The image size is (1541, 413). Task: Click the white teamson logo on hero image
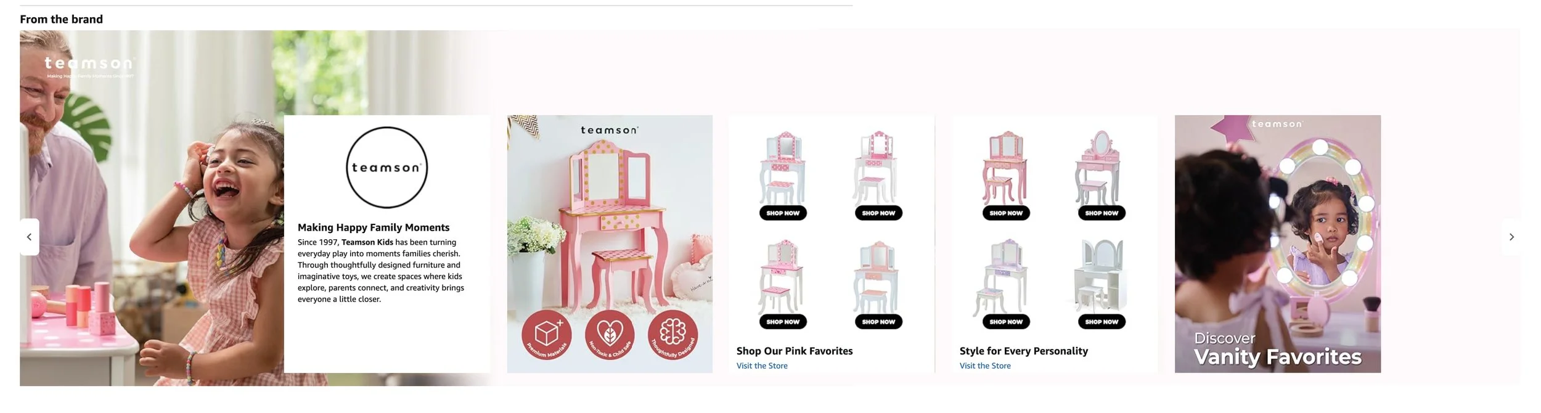89,67
